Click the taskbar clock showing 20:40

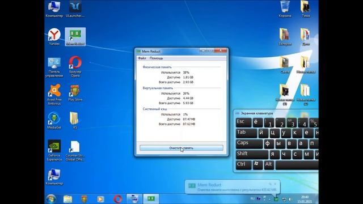click(305, 199)
